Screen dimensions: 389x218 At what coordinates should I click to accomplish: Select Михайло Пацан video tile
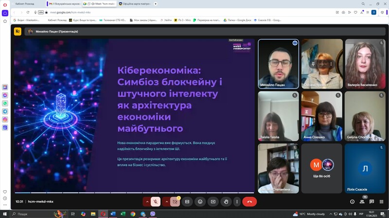click(x=278, y=64)
